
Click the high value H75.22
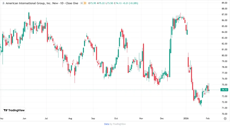101,3
